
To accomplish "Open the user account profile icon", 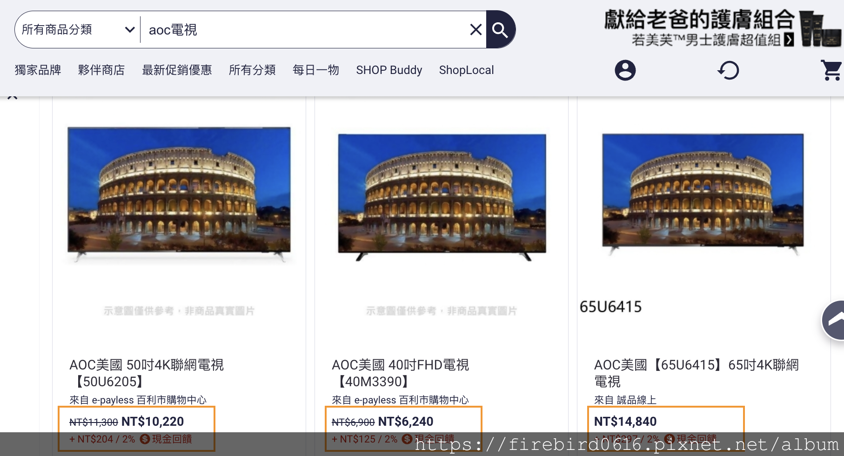I will 625,70.
